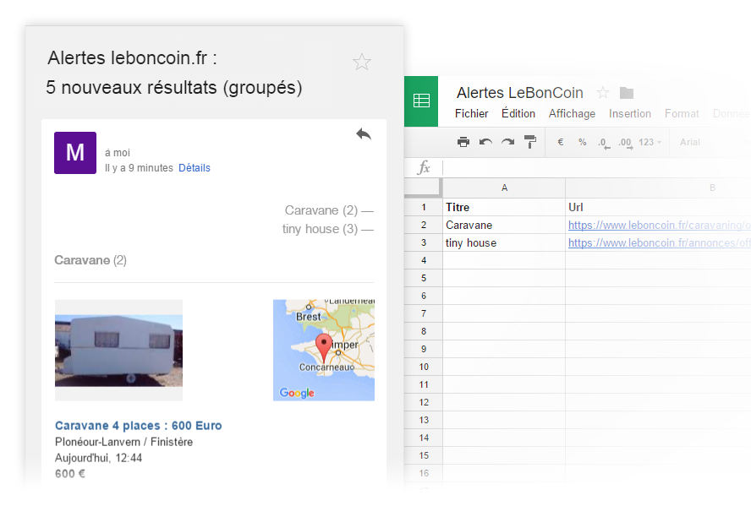This screenshot has height=517, width=751.
Task: Apply percent format
Action: tap(583, 142)
